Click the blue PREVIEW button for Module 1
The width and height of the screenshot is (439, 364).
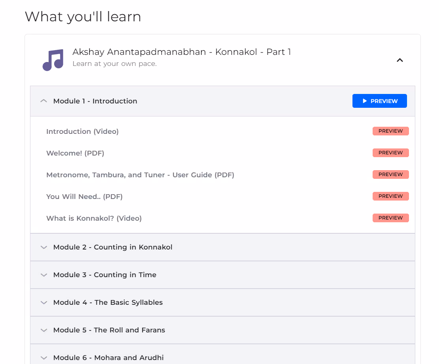(379, 101)
